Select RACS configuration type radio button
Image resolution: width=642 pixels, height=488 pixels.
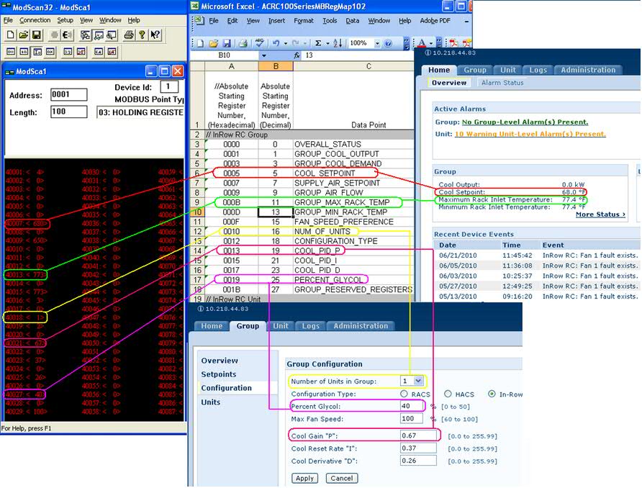(404, 394)
